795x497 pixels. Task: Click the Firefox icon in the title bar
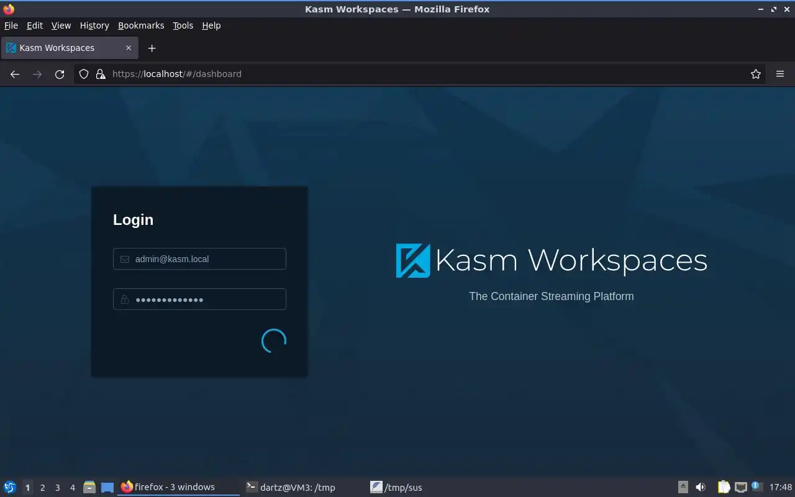tap(9, 9)
